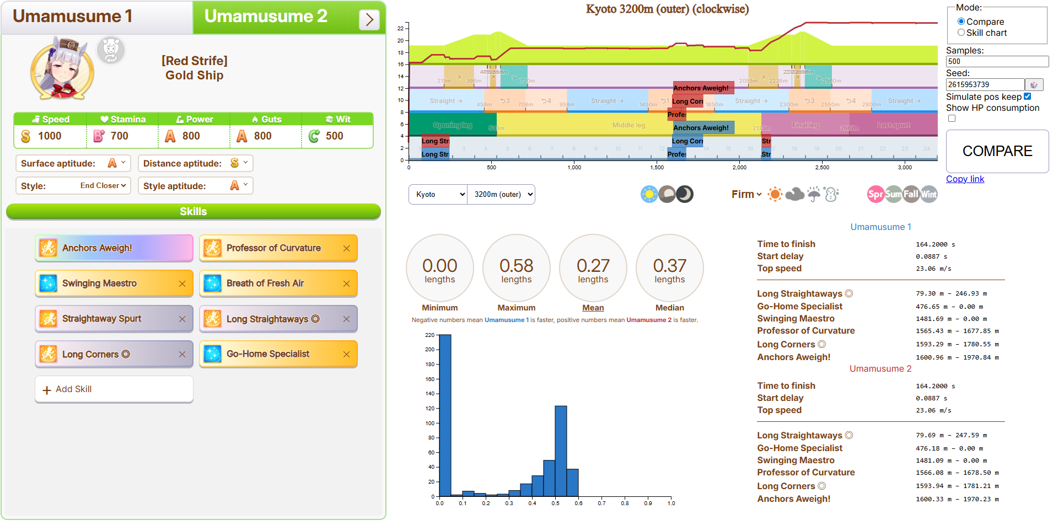Randomize seed with dice button
Viewport: 1053px width, 525px height.
pos(1034,85)
